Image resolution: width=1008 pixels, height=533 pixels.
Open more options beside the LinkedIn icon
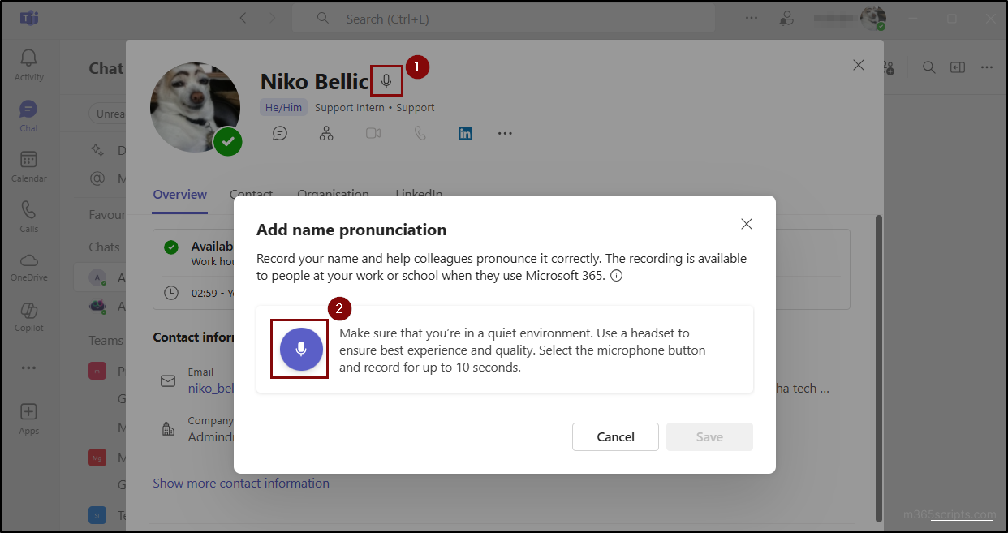(505, 133)
